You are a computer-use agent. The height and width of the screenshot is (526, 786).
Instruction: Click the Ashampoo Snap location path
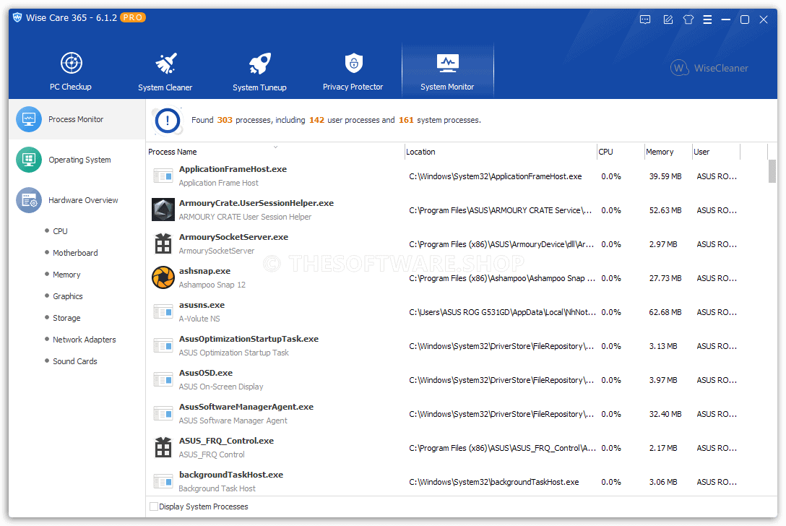(502, 278)
